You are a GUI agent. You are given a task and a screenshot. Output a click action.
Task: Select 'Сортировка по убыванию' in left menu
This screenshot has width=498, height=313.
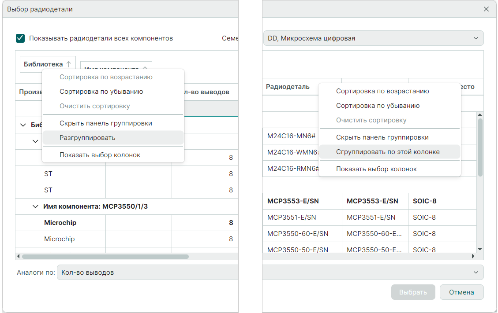click(x=101, y=92)
